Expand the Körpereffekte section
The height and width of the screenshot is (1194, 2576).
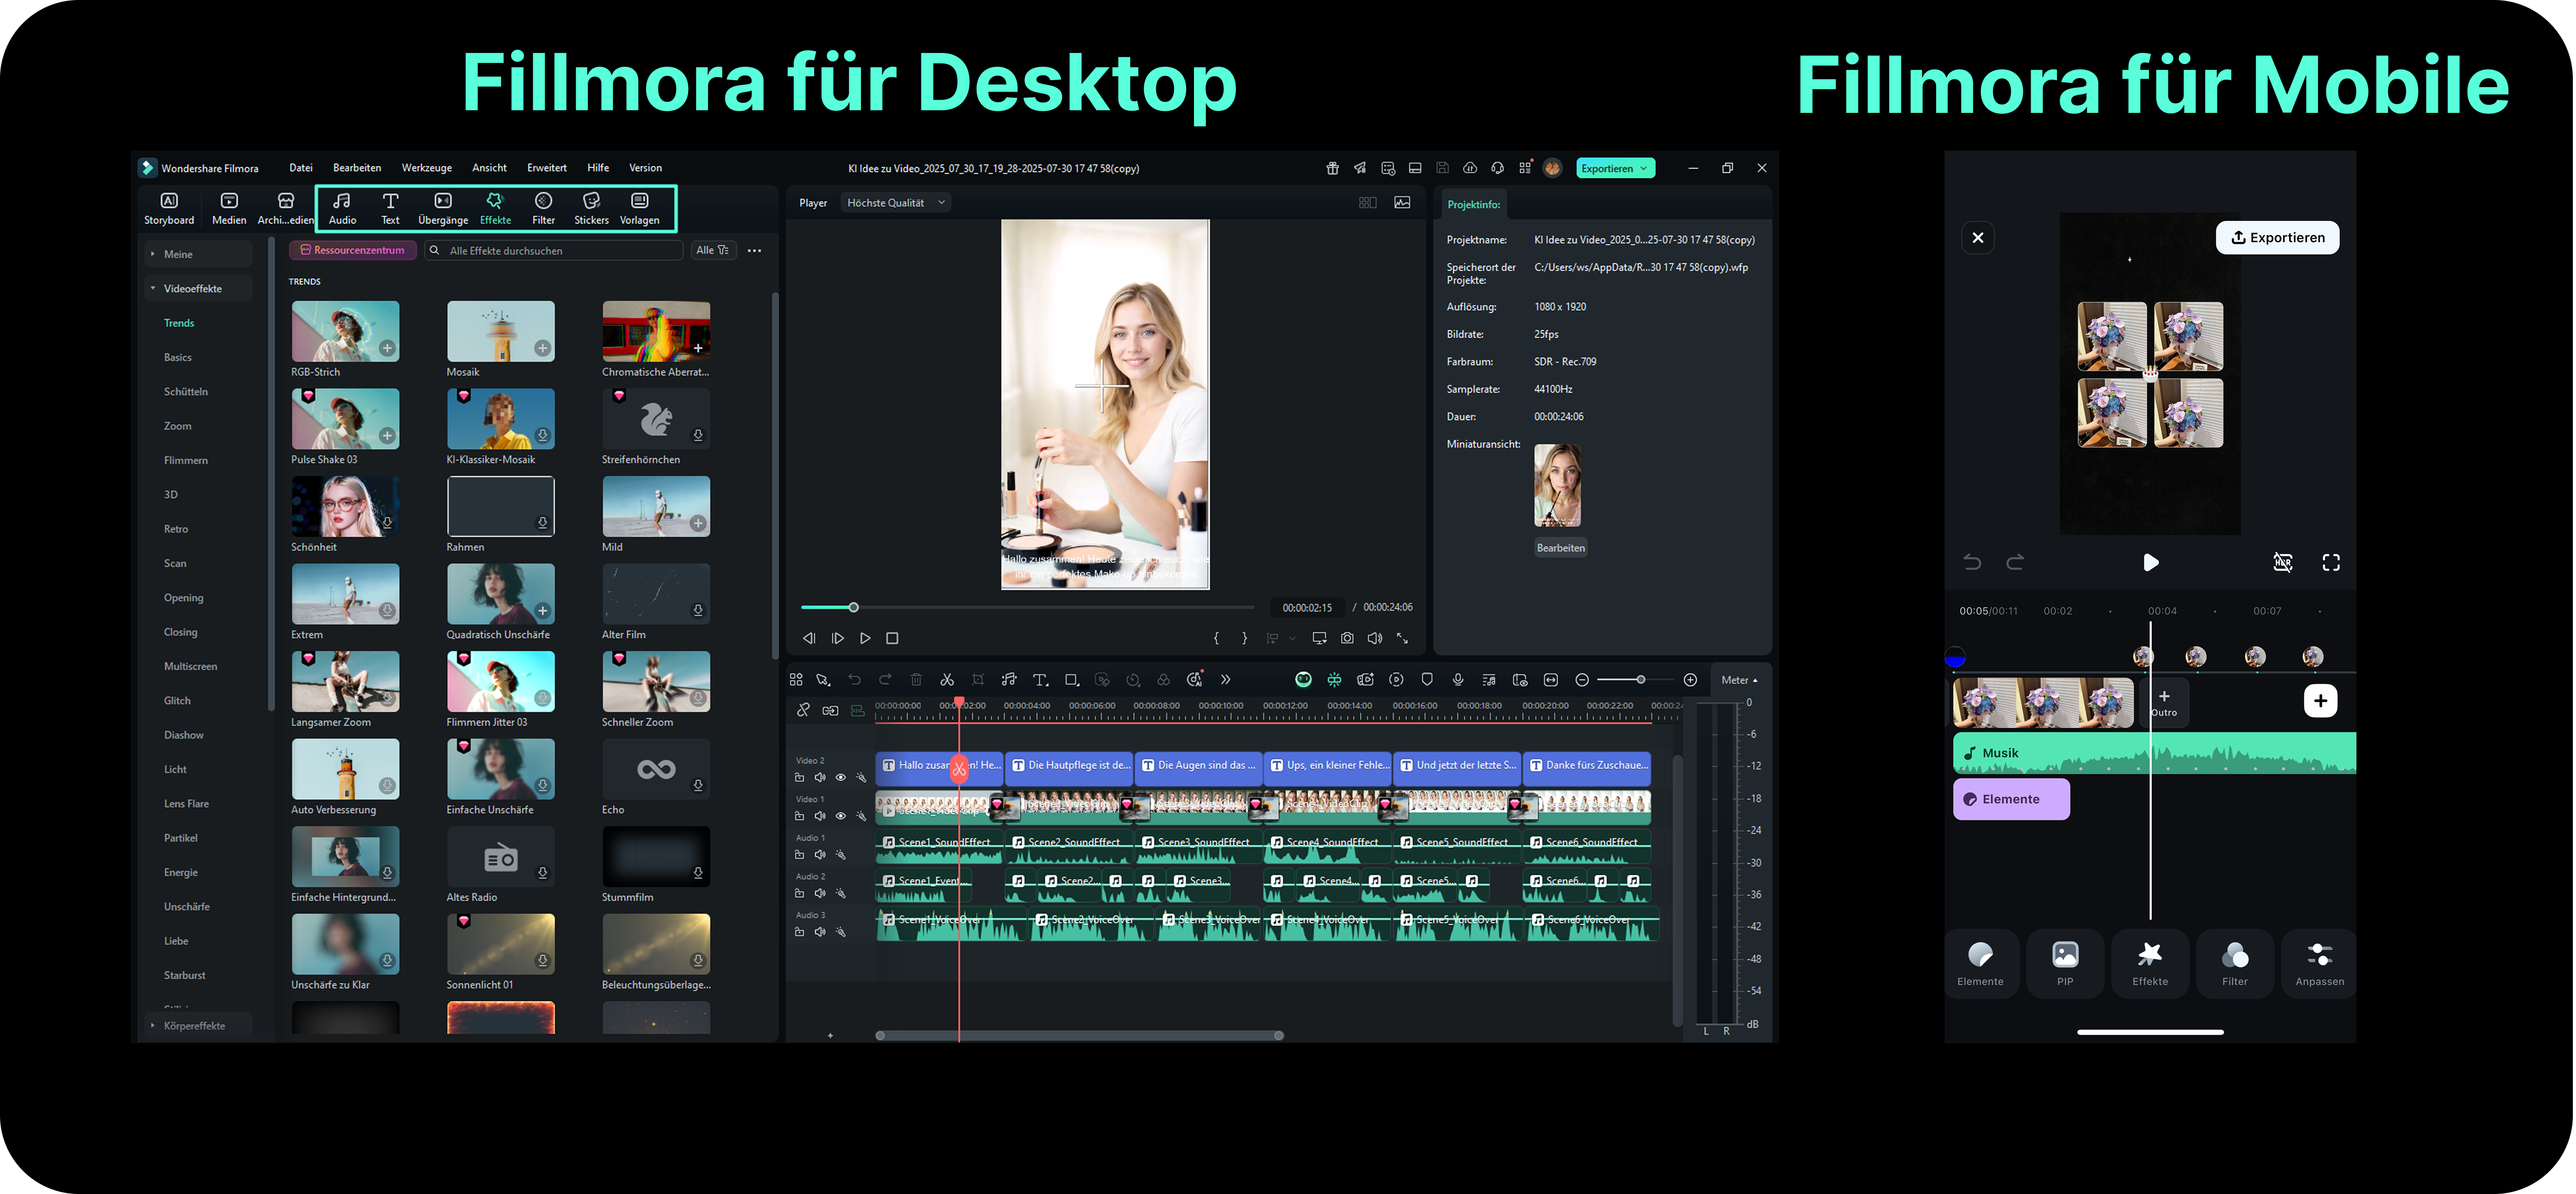tap(198, 1025)
